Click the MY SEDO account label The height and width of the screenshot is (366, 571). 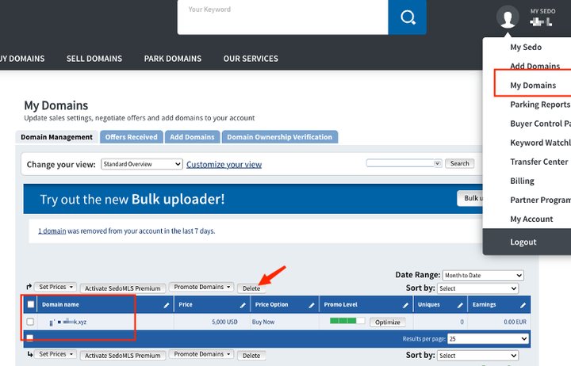[x=542, y=11]
